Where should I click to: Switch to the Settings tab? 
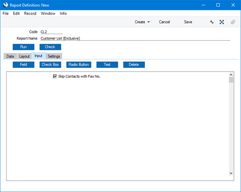54,56
